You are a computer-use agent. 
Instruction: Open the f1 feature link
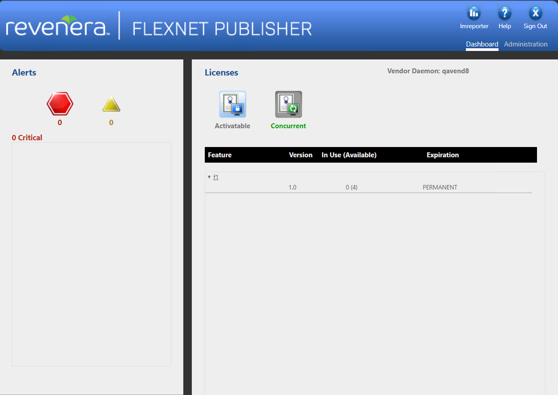pyautogui.click(x=216, y=177)
